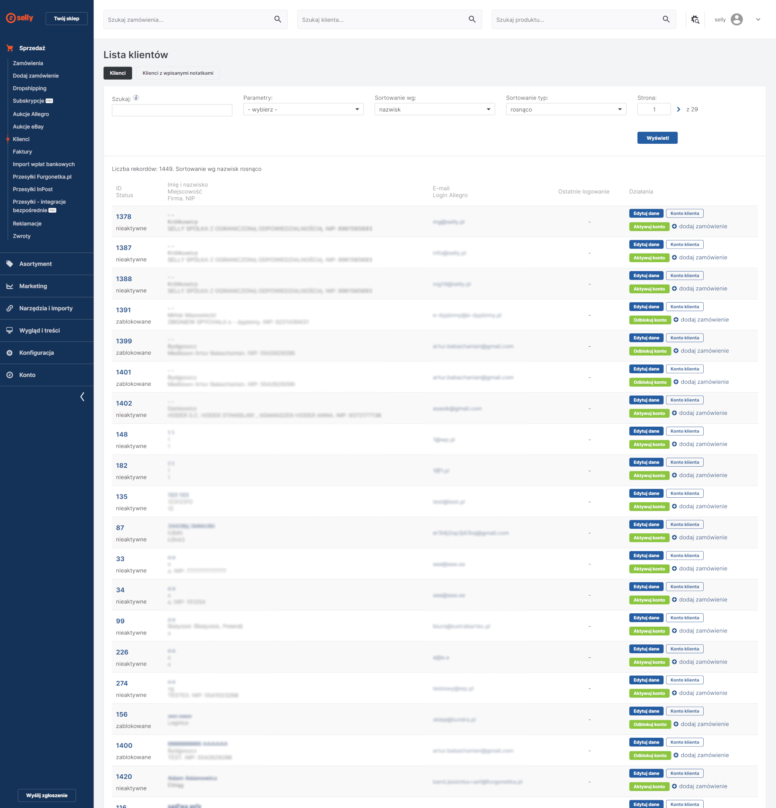Open customer ID 135 link
Image resolution: width=776 pixels, height=808 pixels.
coord(122,497)
